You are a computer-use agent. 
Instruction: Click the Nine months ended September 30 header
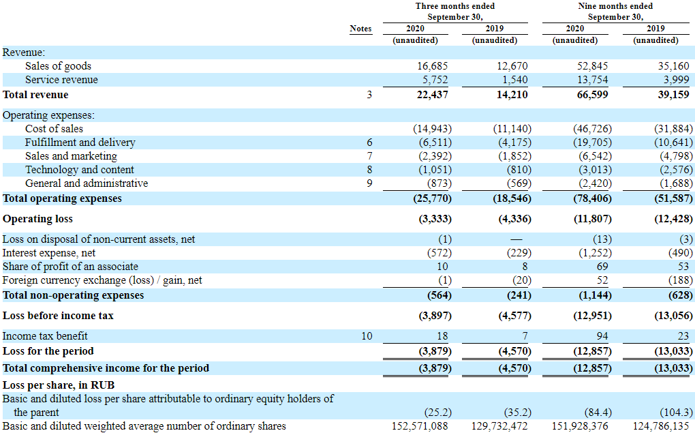615,12
